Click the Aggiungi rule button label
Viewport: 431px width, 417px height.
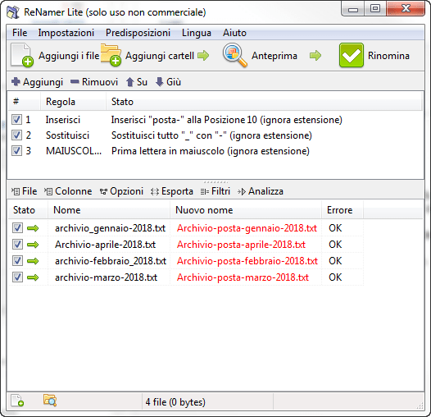click(43, 82)
